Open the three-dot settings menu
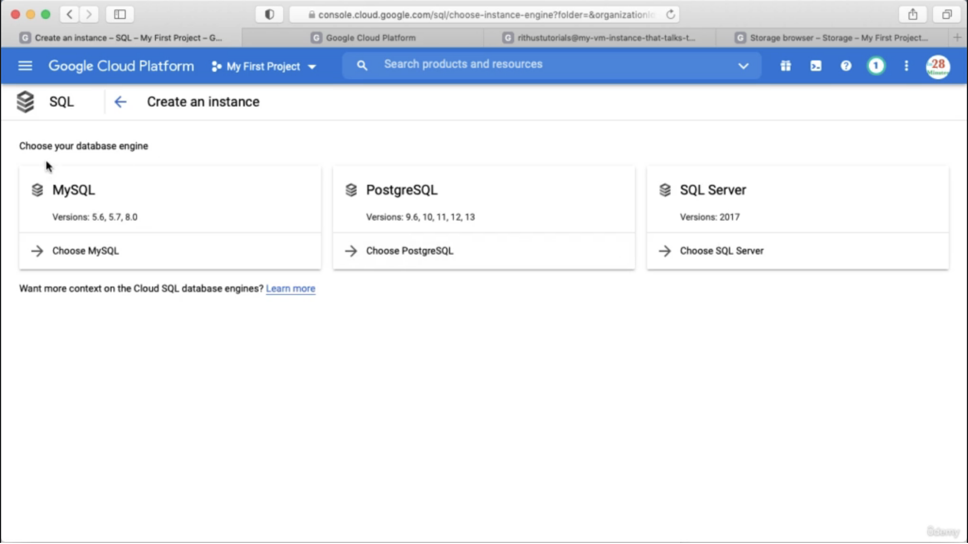Screen dimensions: 968x544 907,66
